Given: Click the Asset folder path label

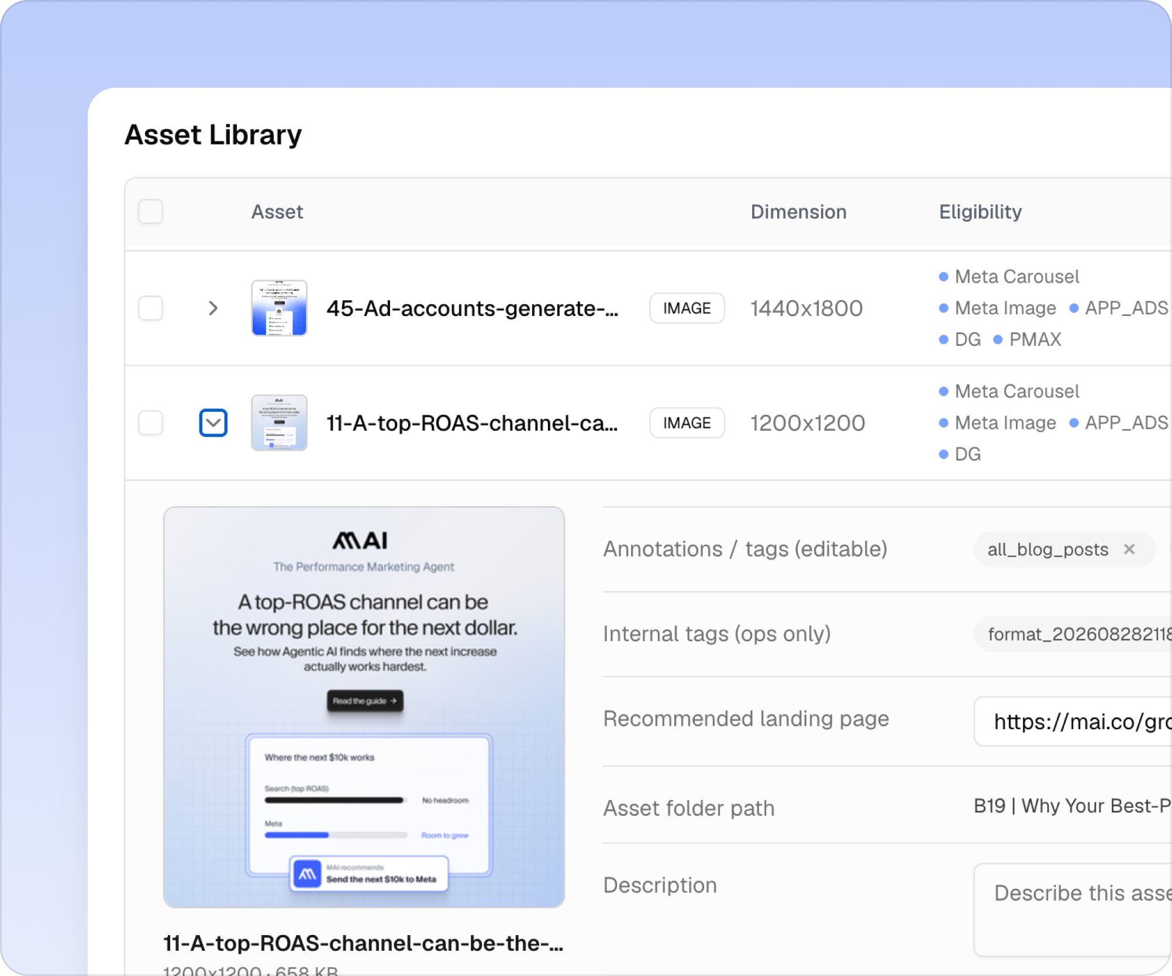Looking at the screenshot, I should 689,808.
